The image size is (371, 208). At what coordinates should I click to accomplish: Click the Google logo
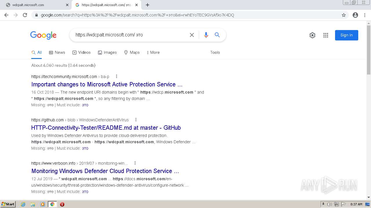click(x=43, y=35)
